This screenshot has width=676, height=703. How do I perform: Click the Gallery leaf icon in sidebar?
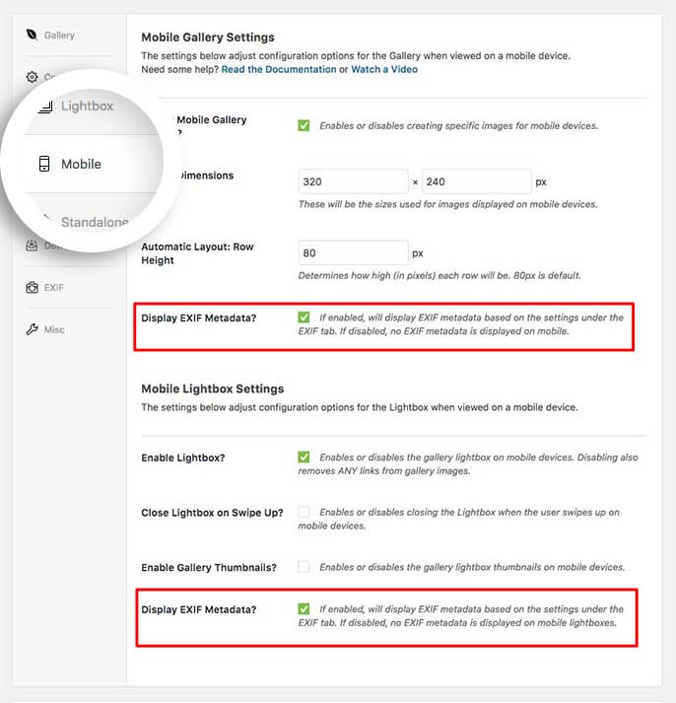[32, 35]
